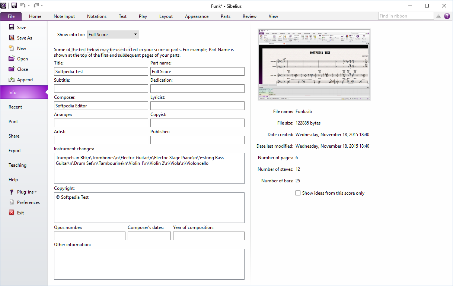The height and width of the screenshot is (286, 453).
Task: Open the Text ribbon tab
Action: point(123,16)
